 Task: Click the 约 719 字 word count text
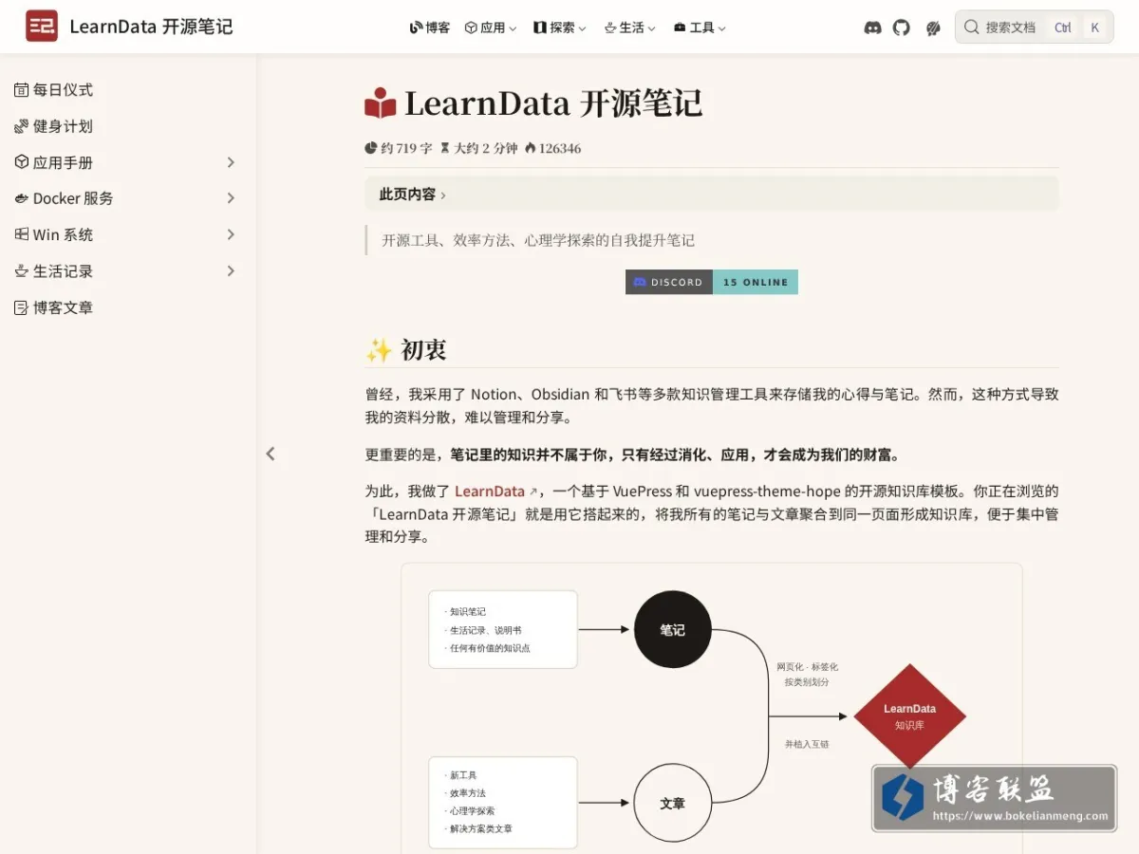coord(406,148)
